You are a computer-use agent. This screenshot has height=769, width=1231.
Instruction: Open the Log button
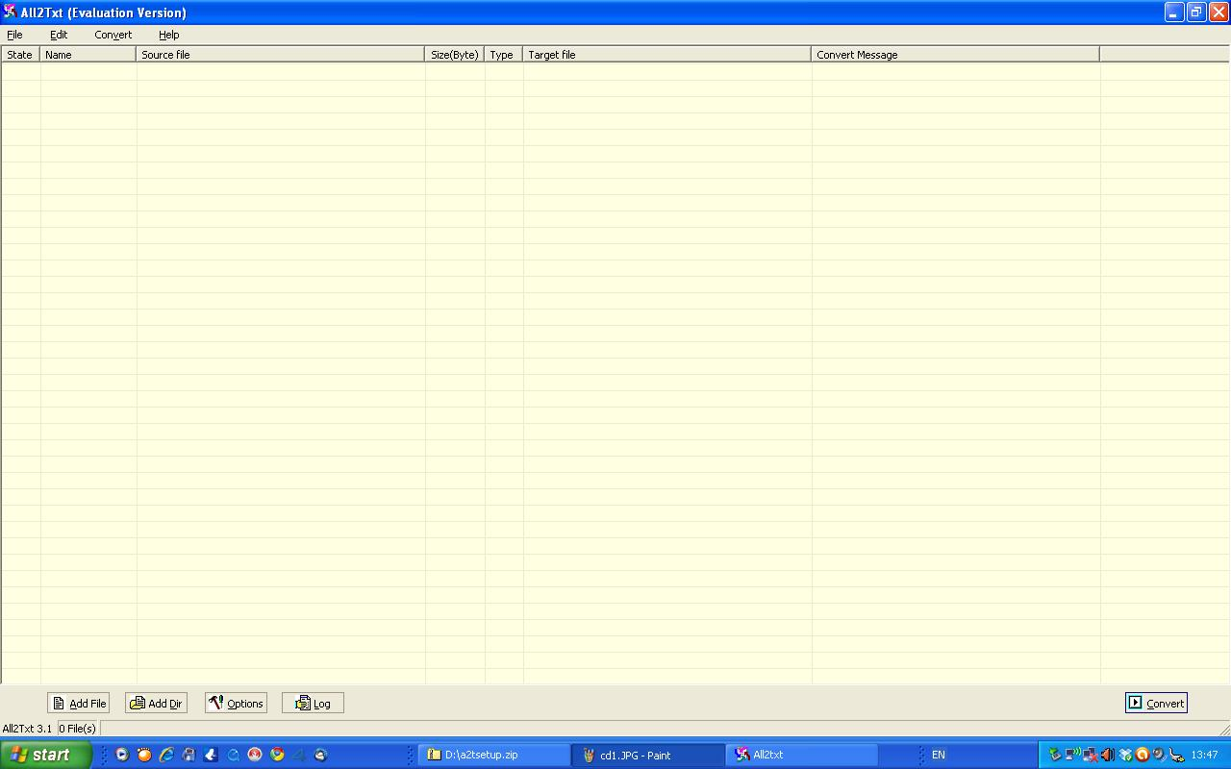(313, 704)
